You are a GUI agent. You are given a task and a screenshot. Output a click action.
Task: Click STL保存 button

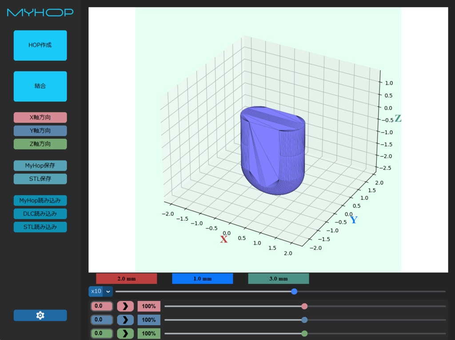coord(40,179)
